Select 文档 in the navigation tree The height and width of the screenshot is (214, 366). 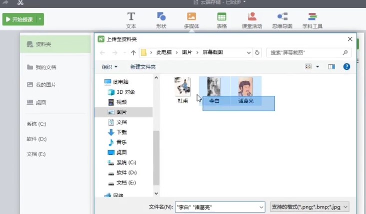[x=117, y=122]
